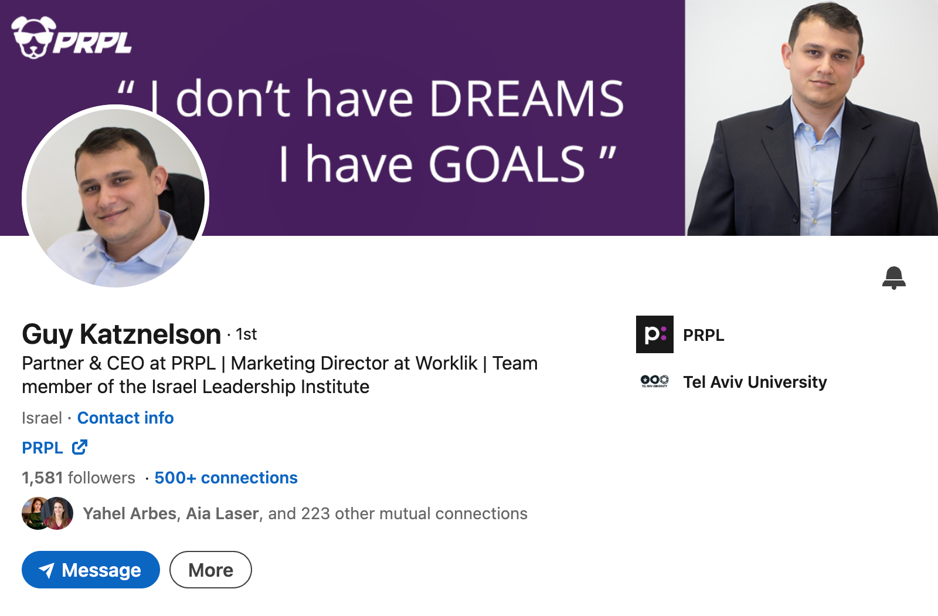Open Contact info link
The height and width of the screenshot is (616, 938).
pos(125,418)
